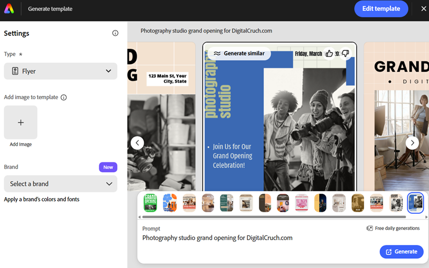Show the next template with the right arrow

click(412, 143)
